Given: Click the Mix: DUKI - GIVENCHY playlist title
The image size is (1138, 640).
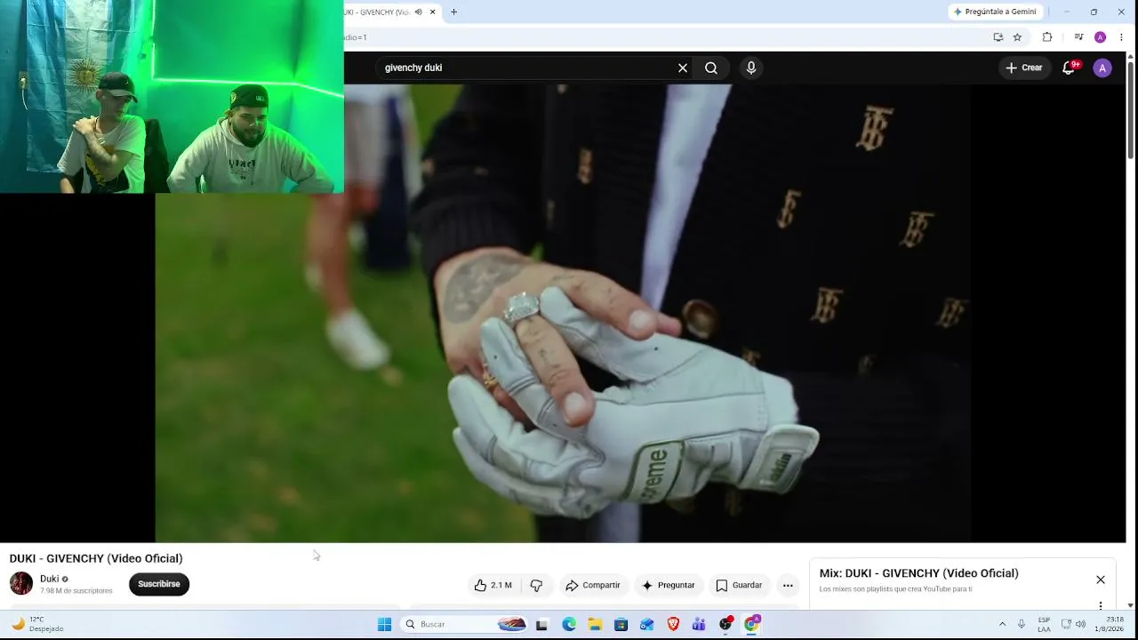Looking at the screenshot, I should [x=919, y=573].
